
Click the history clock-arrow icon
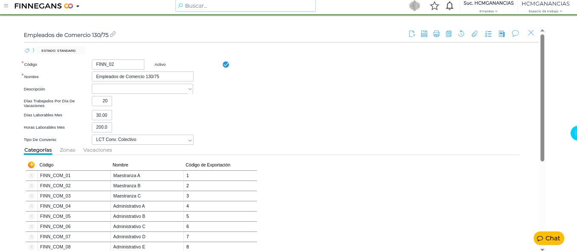(x=461, y=34)
